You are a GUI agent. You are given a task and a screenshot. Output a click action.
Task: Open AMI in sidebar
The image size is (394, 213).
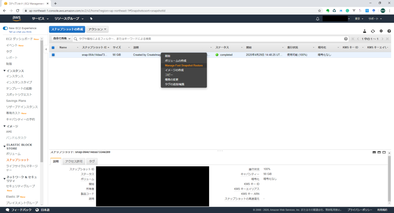9,132
